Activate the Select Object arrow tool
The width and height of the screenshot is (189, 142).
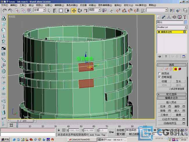[49, 10]
